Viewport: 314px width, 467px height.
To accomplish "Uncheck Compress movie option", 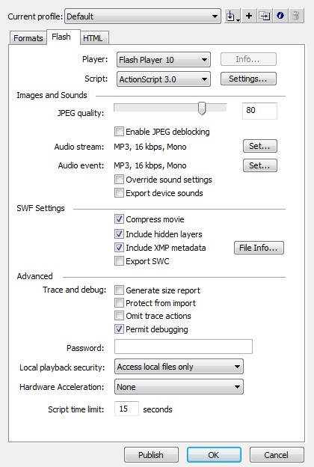I will [119, 219].
